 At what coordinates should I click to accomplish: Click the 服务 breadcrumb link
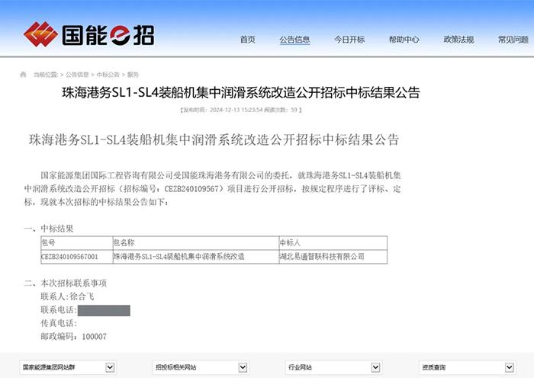[x=133, y=75]
